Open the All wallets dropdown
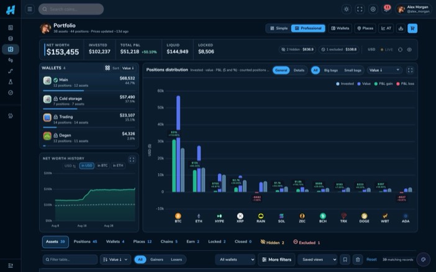 point(235,260)
